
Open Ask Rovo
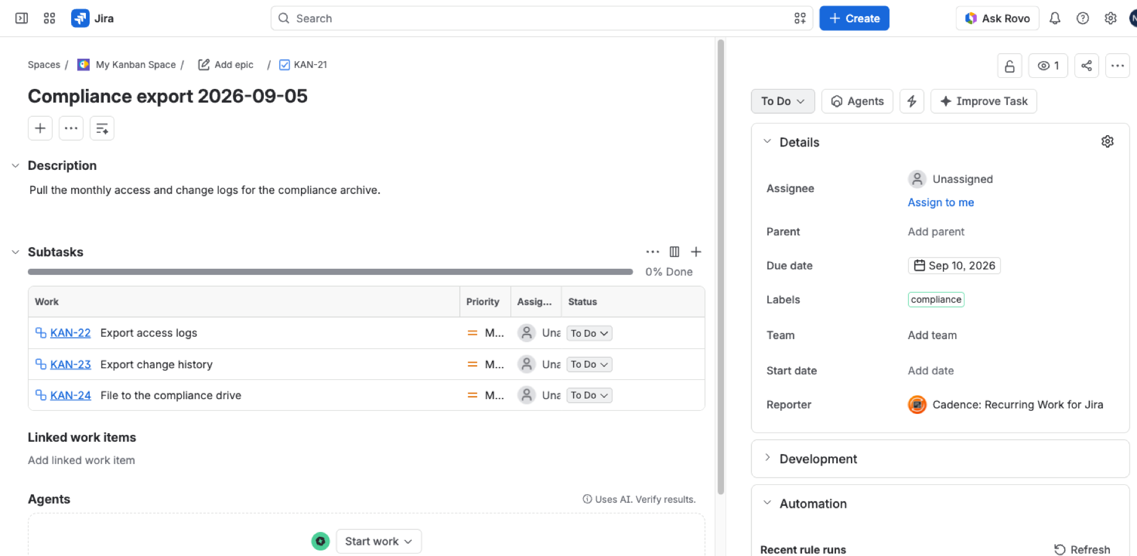(x=997, y=19)
